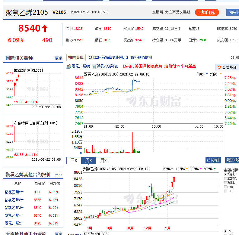The image size is (239, 235).
Task: Select the 均线 indicator option
Action: pyautogui.click(x=225, y=174)
